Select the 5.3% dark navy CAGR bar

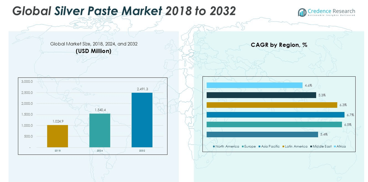tap(261, 95)
